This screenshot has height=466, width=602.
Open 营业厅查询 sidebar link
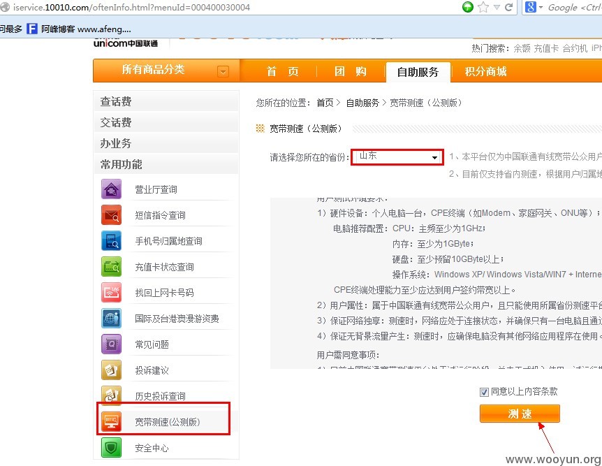point(156,189)
